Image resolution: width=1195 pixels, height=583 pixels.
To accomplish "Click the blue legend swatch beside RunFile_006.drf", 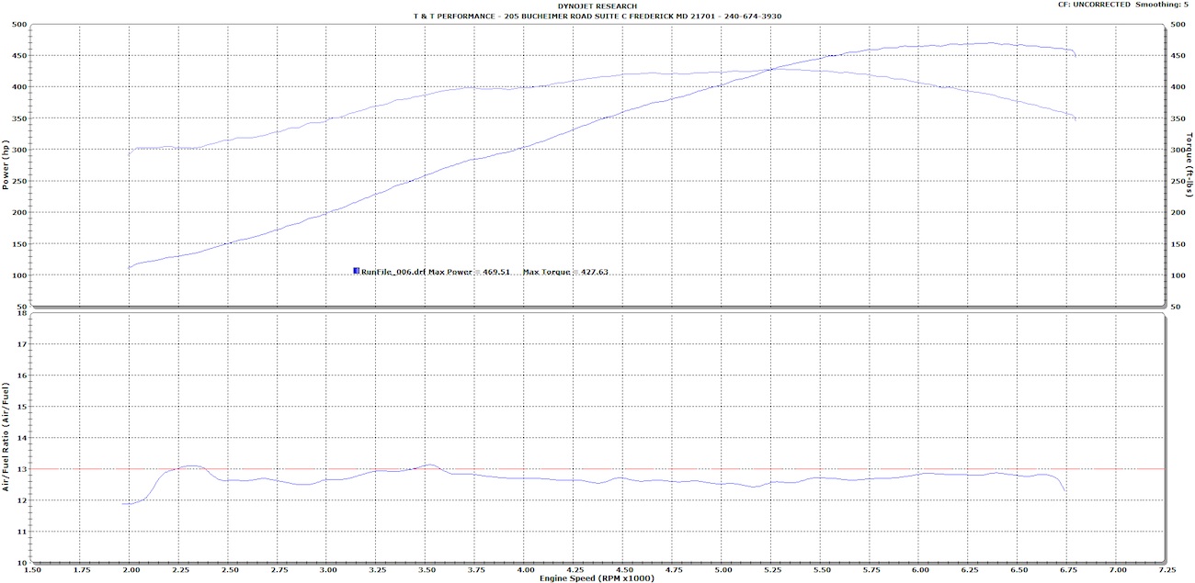I will (356, 272).
